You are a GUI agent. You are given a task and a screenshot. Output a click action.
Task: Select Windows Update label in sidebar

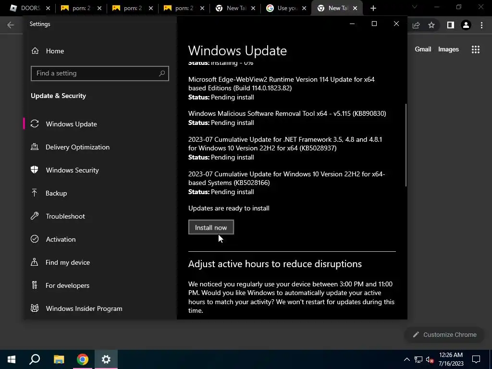pyautogui.click(x=71, y=124)
